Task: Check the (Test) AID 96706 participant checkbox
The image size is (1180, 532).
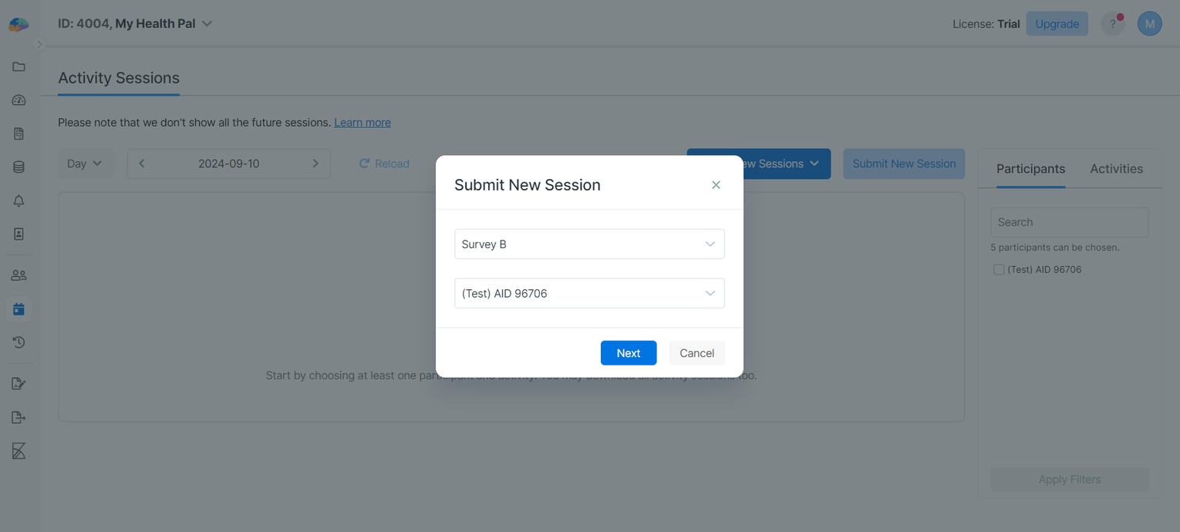Action: click(999, 269)
